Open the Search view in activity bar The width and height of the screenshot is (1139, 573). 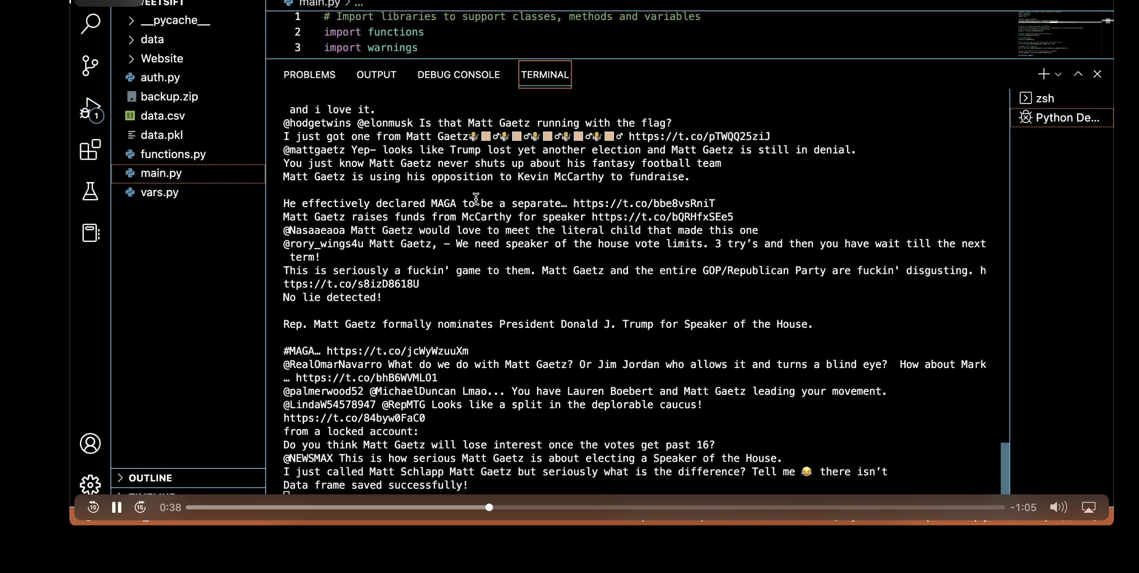(90, 23)
